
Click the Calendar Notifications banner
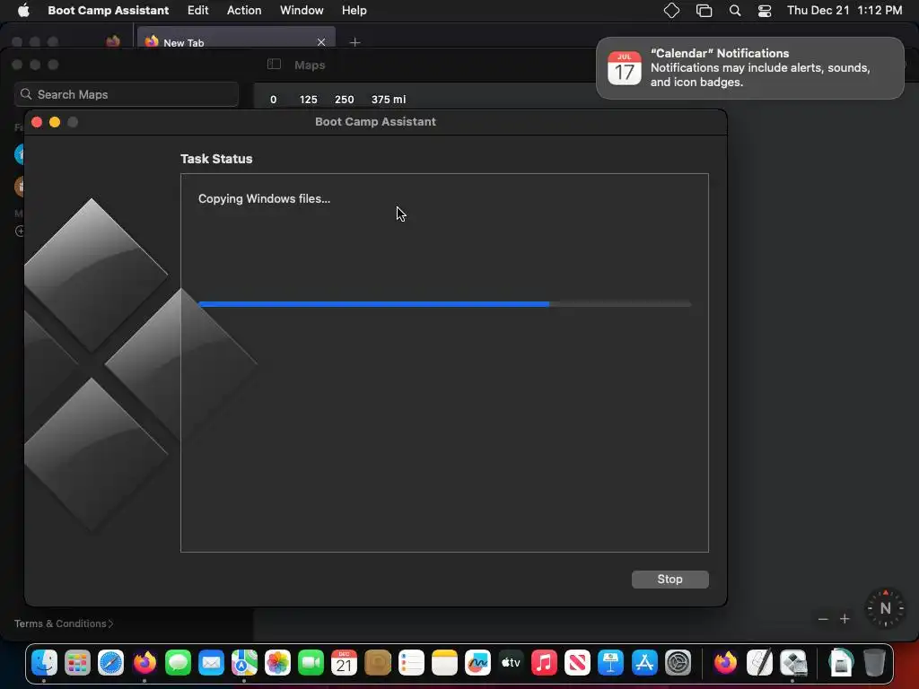click(x=749, y=68)
